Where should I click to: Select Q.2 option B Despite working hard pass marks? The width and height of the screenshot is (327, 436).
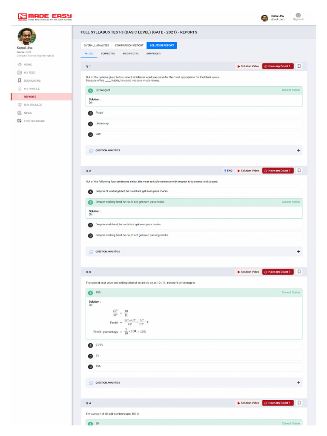(194, 202)
